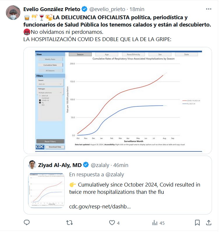Open the quoted tweet's chart thumbnail
Viewport: 219px width, 232px height.
point(47,190)
